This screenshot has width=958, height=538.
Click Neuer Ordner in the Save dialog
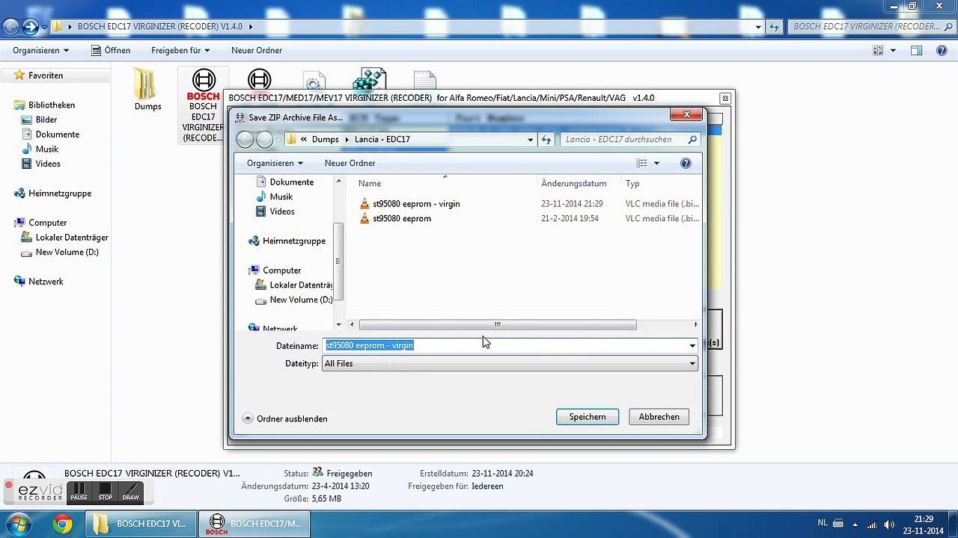pos(350,164)
